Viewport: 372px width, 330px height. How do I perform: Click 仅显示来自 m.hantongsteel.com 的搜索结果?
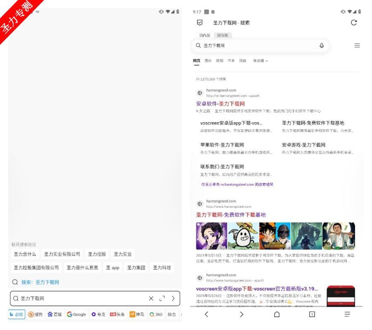[x=237, y=184]
